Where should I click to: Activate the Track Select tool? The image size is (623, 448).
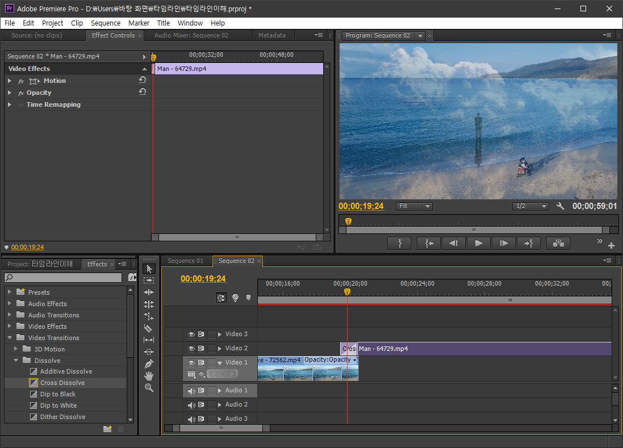pyautogui.click(x=149, y=280)
